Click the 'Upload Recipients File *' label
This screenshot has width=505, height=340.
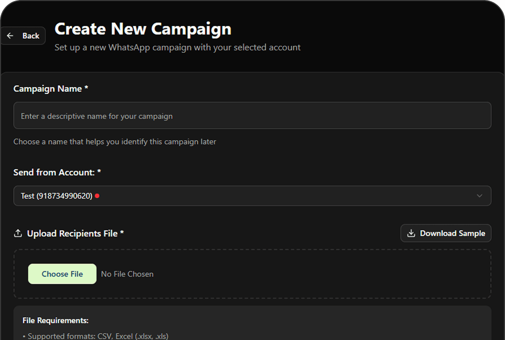tap(75, 233)
